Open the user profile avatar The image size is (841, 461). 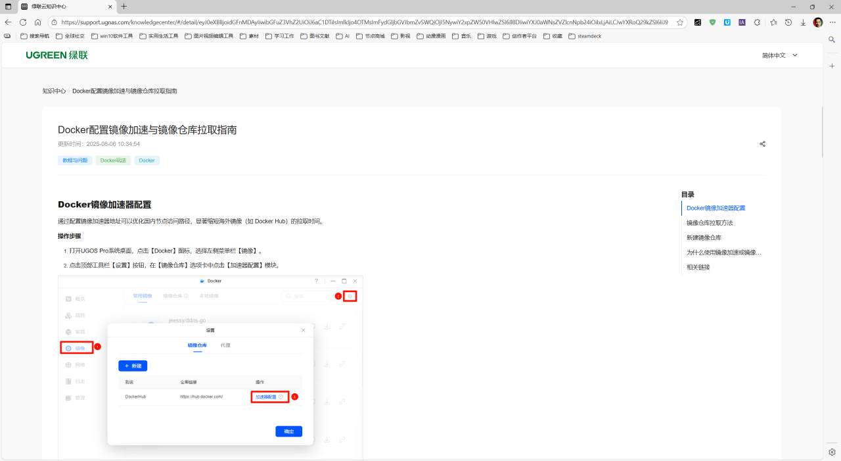click(818, 22)
